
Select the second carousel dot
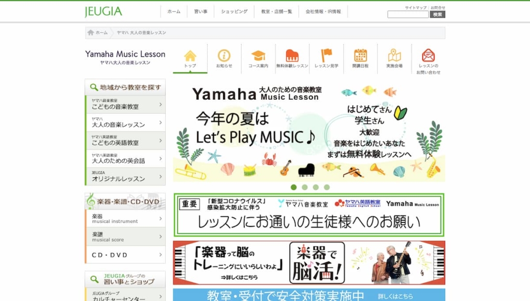point(304,187)
